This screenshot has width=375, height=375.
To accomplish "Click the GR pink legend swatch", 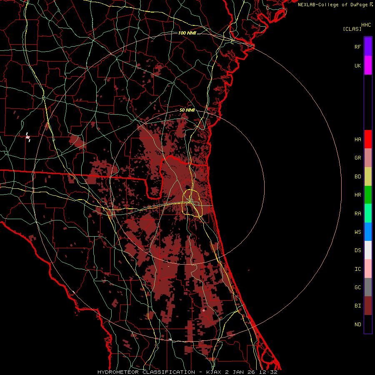I will coord(368,158).
